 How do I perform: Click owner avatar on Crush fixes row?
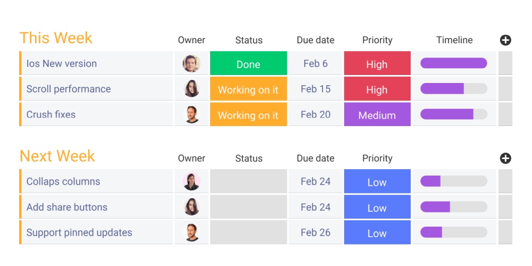click(192, 114)
